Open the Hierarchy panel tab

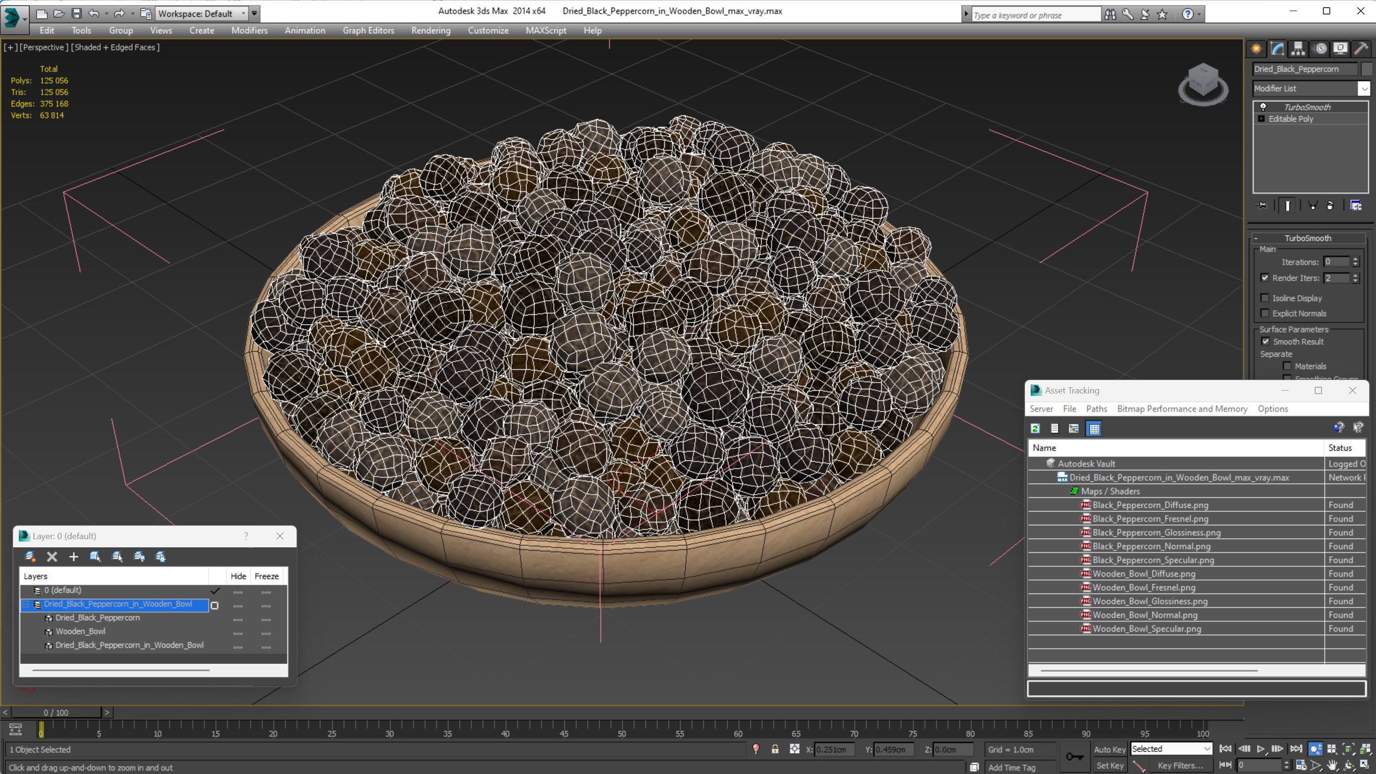[1298, 49]
